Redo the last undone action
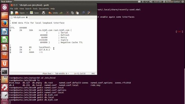This screenshot has height=104, width=185. (x=61, y=13)
